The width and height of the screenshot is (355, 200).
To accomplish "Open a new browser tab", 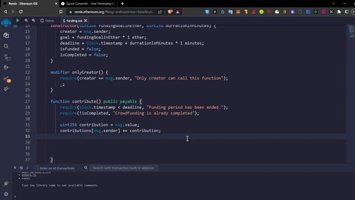I will tap(123, 4).
